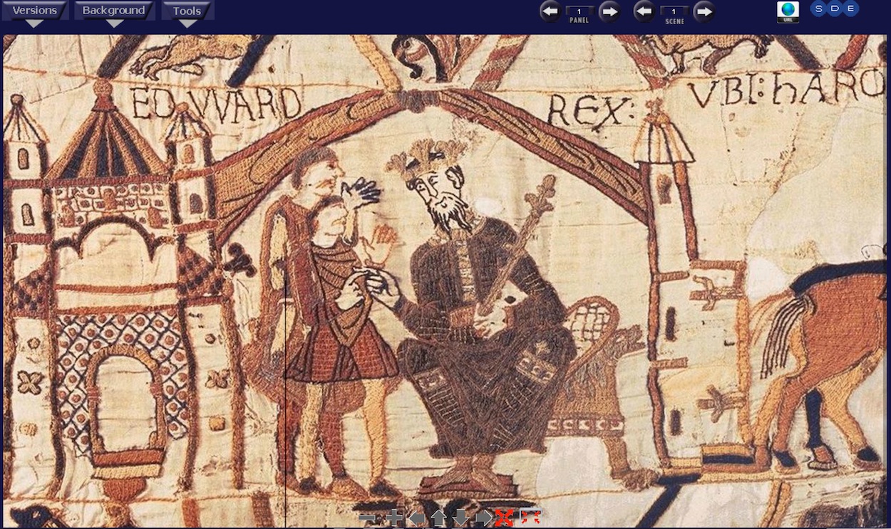This screenshot has width=891, height=529.
Task: Zoom in with the plus icon
Action: [394, 518]
